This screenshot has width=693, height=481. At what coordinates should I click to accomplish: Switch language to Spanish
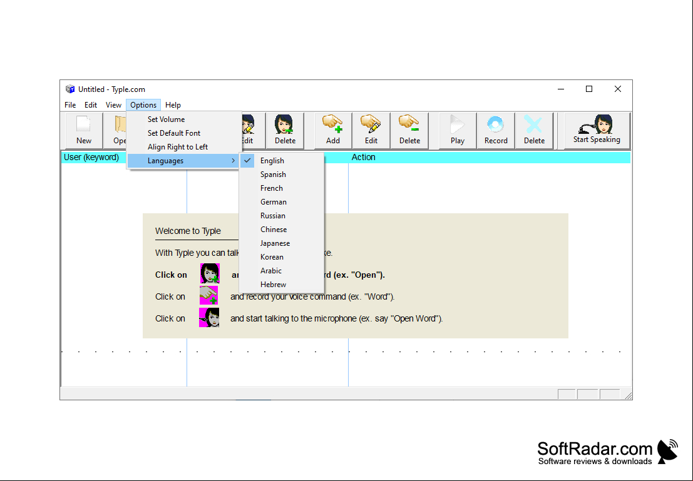point(282,175)
